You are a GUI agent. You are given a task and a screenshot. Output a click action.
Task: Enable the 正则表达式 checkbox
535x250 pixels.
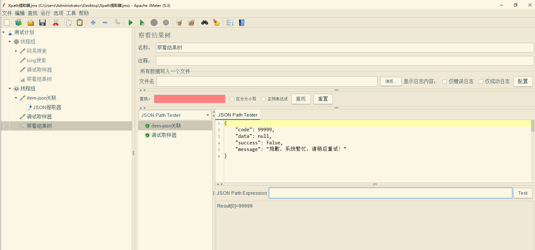point(263,99)
